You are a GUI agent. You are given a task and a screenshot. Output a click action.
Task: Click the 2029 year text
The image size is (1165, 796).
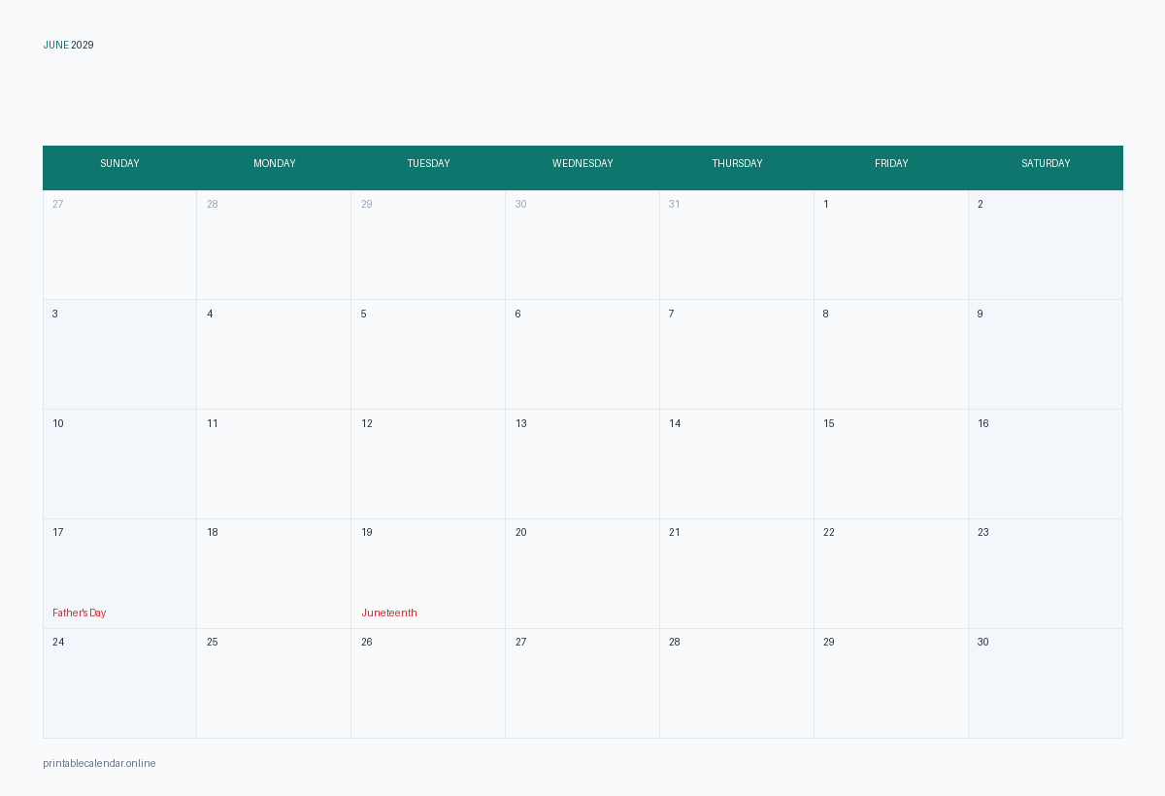coord(83,45)
